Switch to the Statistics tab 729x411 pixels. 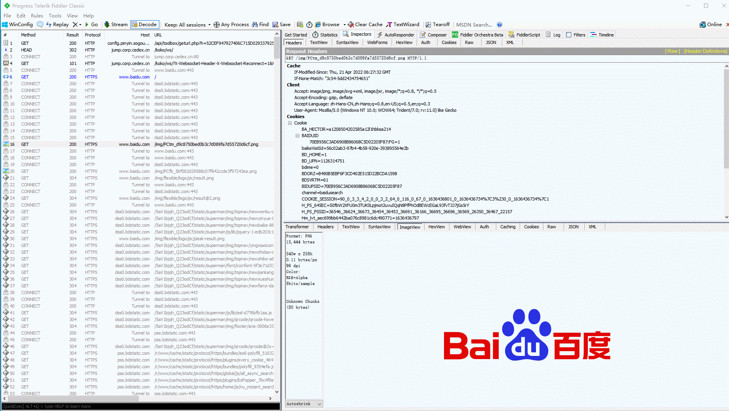pyautogui.click(x=325, y=35)
